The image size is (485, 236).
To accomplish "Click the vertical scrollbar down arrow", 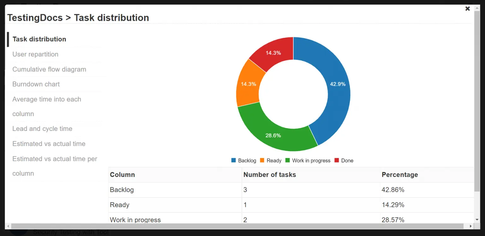I will click(x=477, y=220).
